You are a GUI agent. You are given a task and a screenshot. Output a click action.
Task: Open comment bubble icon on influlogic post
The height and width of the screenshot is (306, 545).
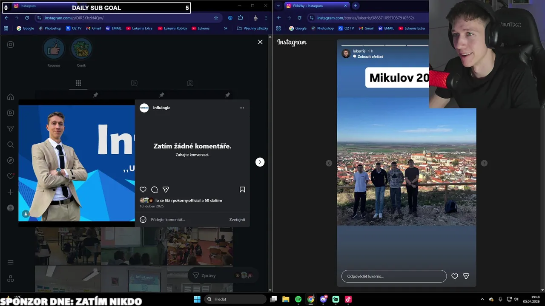point(155,190)
